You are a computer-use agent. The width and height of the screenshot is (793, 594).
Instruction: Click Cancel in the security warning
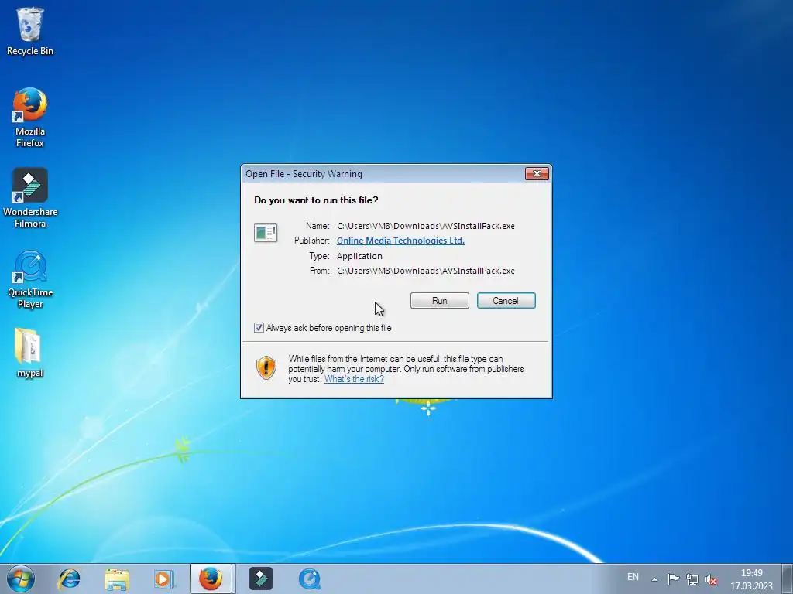click(x=506, y=301)
